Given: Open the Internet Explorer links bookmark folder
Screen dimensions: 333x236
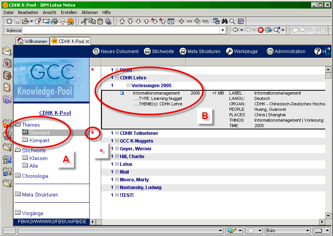Looking at the screenshot, I should (x=7, y=172).
